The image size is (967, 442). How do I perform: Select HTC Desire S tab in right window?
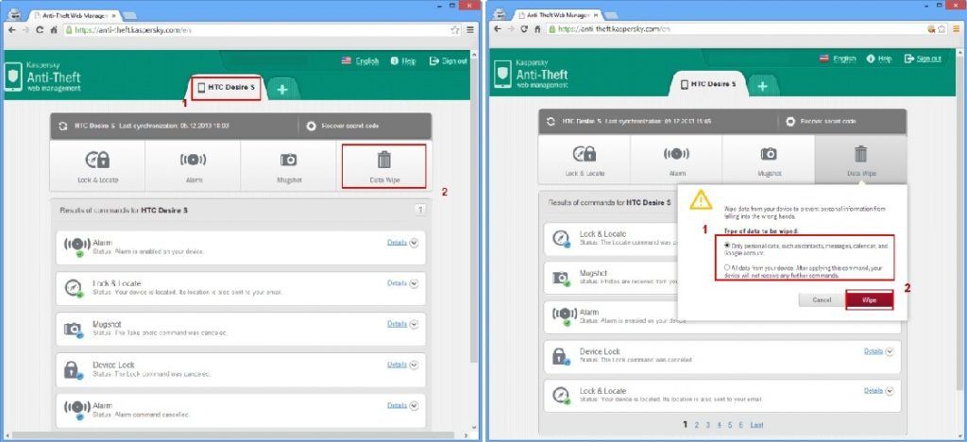708,84
